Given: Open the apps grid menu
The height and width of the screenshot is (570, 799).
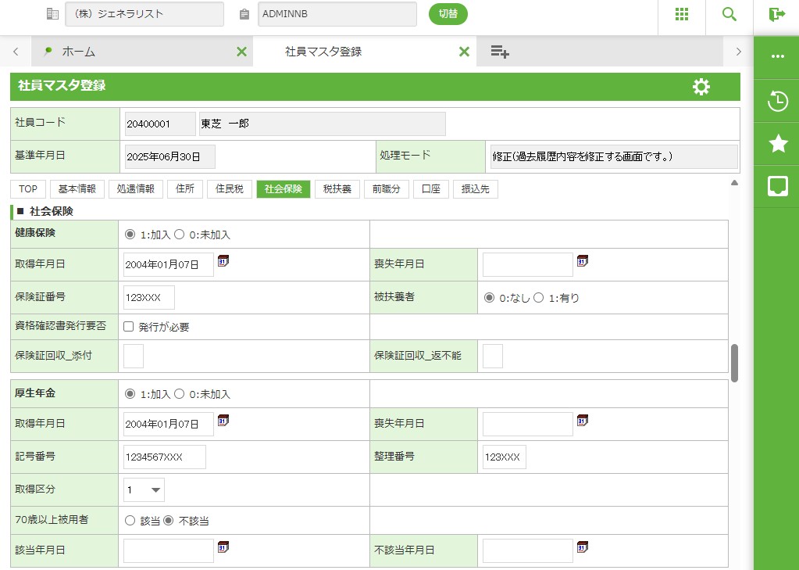Looking at the screenshot, I should (681, 14).
